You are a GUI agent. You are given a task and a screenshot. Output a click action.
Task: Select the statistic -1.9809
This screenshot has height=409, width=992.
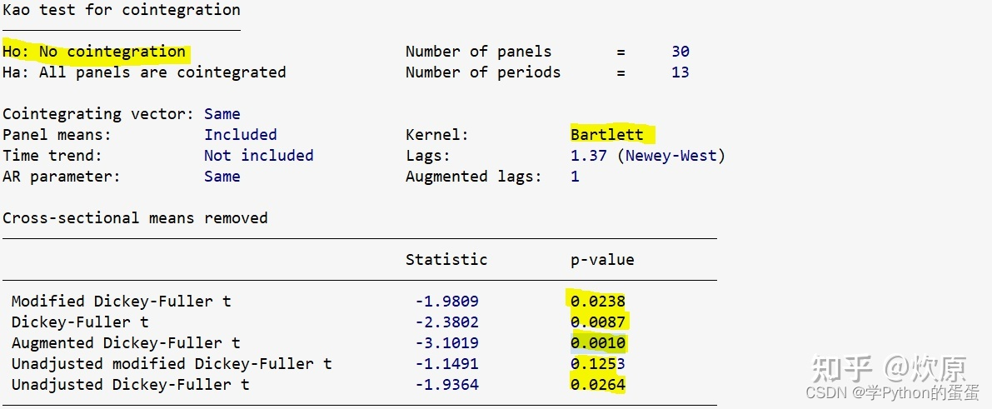point(446,302)
